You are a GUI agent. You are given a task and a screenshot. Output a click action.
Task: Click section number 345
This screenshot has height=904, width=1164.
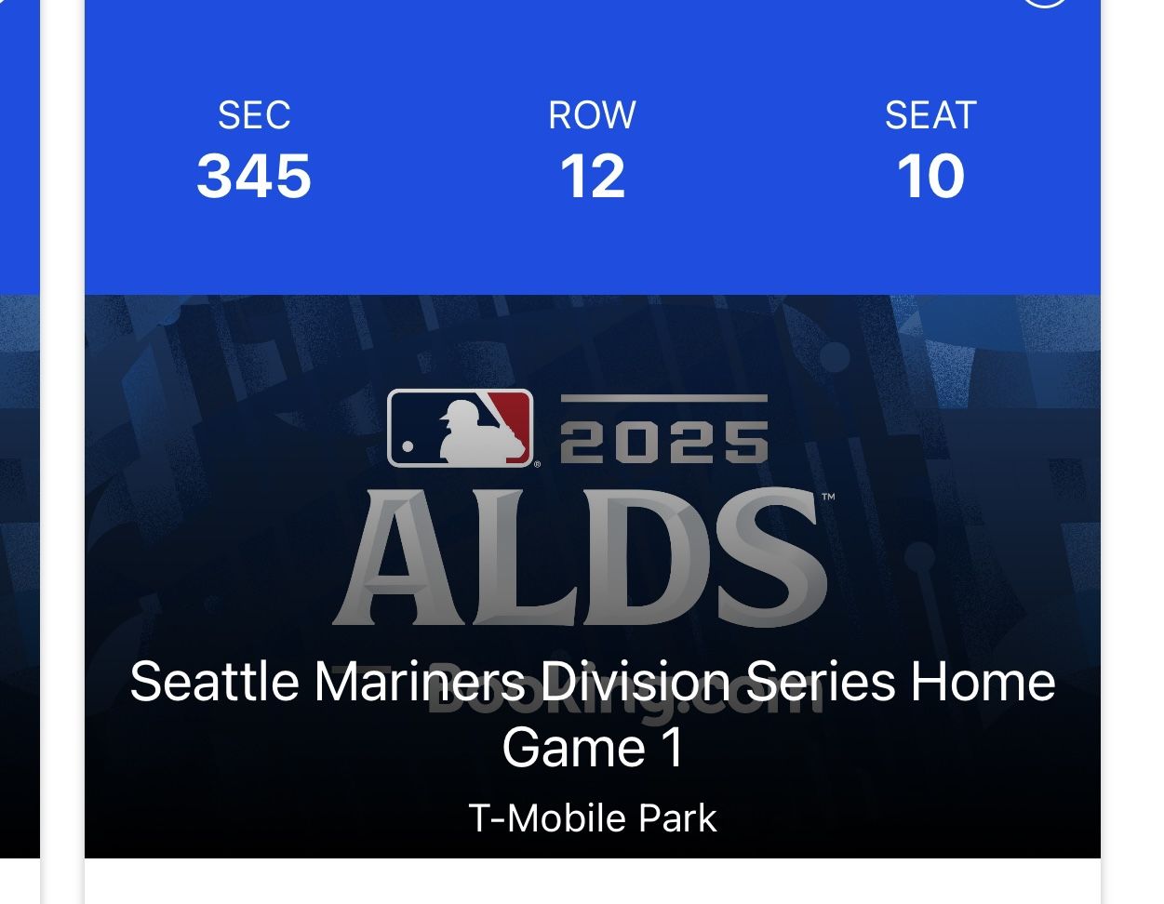[x=254, y=177]
